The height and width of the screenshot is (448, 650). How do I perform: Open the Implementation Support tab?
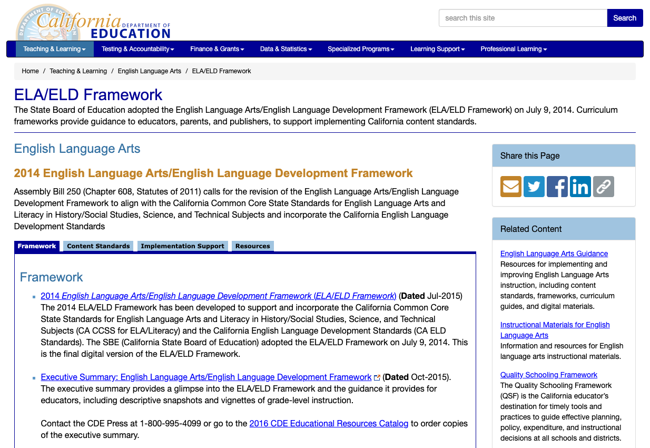pyautogui.click(x=183, y=246)
